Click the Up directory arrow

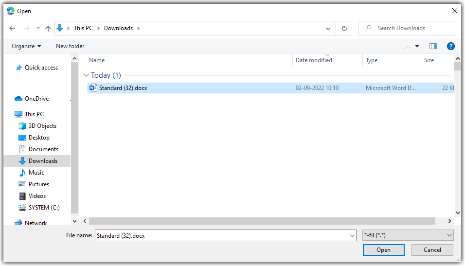point(48,28)
